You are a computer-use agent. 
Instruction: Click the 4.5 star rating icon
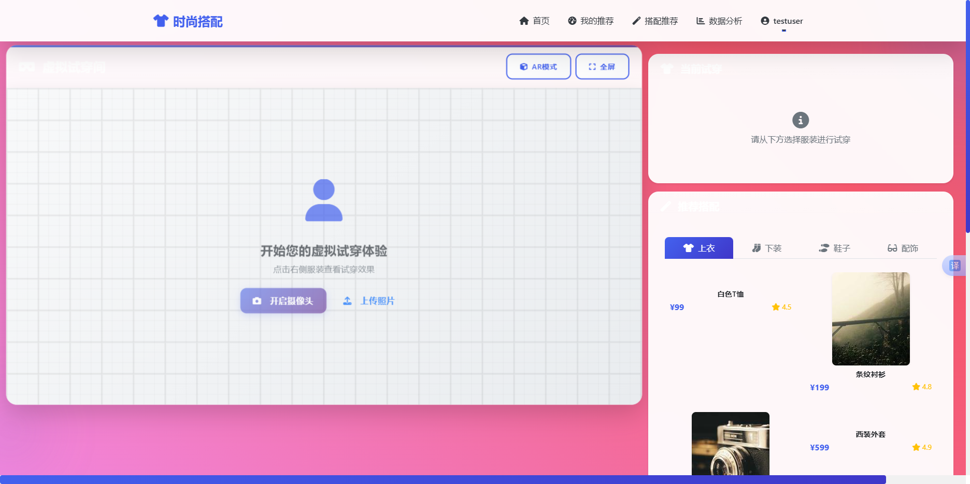coord(776,307)
